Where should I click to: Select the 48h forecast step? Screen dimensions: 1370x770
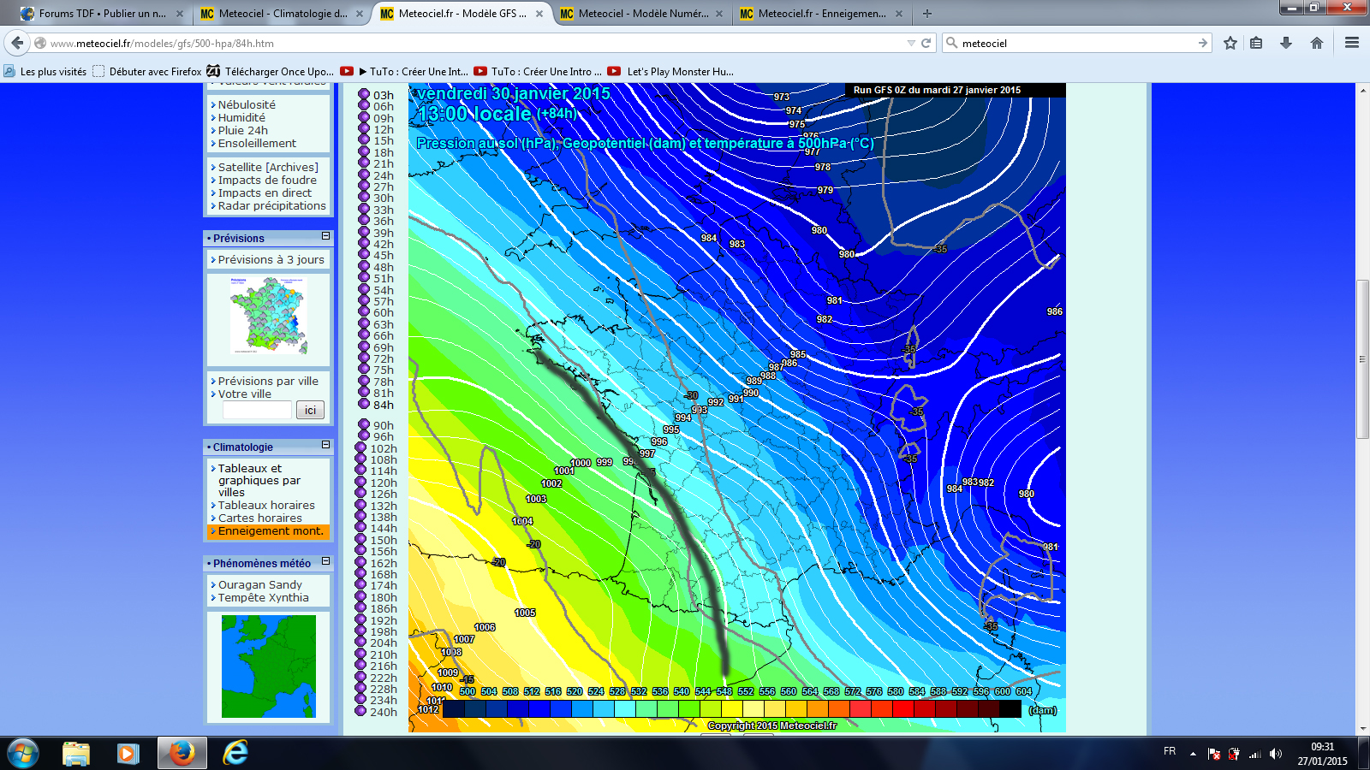pos(383,267)
